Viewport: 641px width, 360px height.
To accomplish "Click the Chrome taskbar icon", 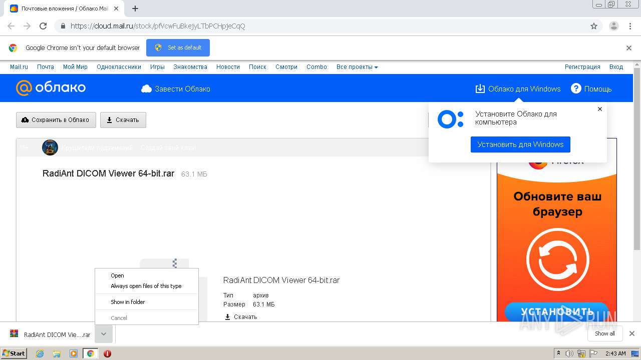I will pos(90,353).
